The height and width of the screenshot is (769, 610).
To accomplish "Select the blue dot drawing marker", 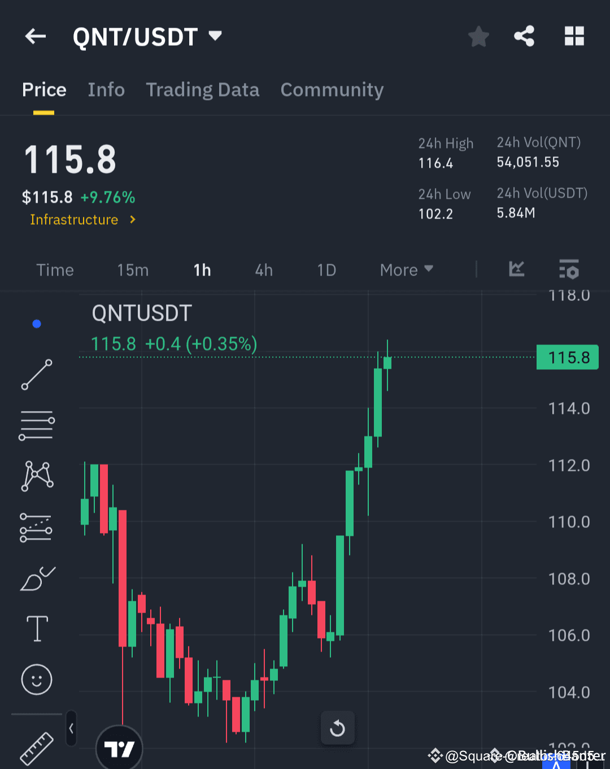I will tap(36, 324).
